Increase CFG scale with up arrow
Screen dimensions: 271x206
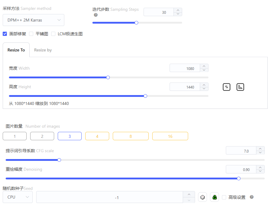point(260,149)
